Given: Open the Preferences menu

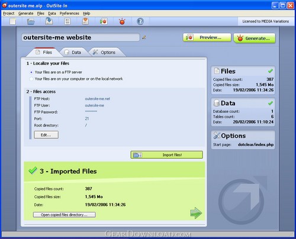Looking at the screenshot, I should (69, 14).
